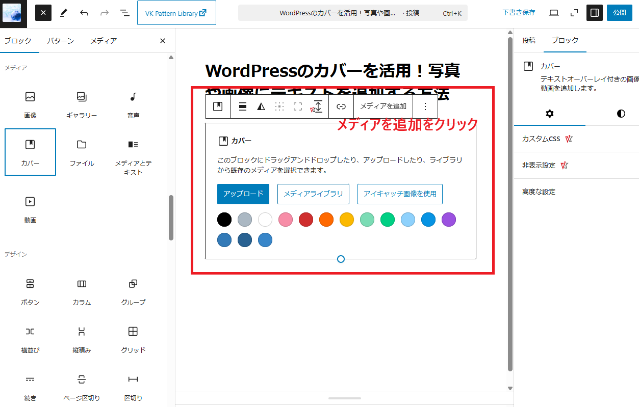The image size is (639, 407).
Task: Open the document Outline view
Action: click(124, 13)
